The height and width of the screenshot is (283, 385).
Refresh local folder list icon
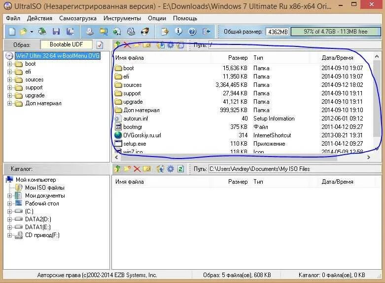181,169
